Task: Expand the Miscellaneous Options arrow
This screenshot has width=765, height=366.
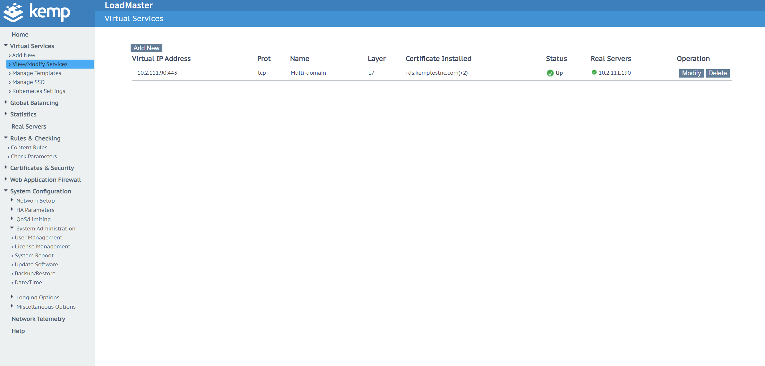Action: point(12,306)
